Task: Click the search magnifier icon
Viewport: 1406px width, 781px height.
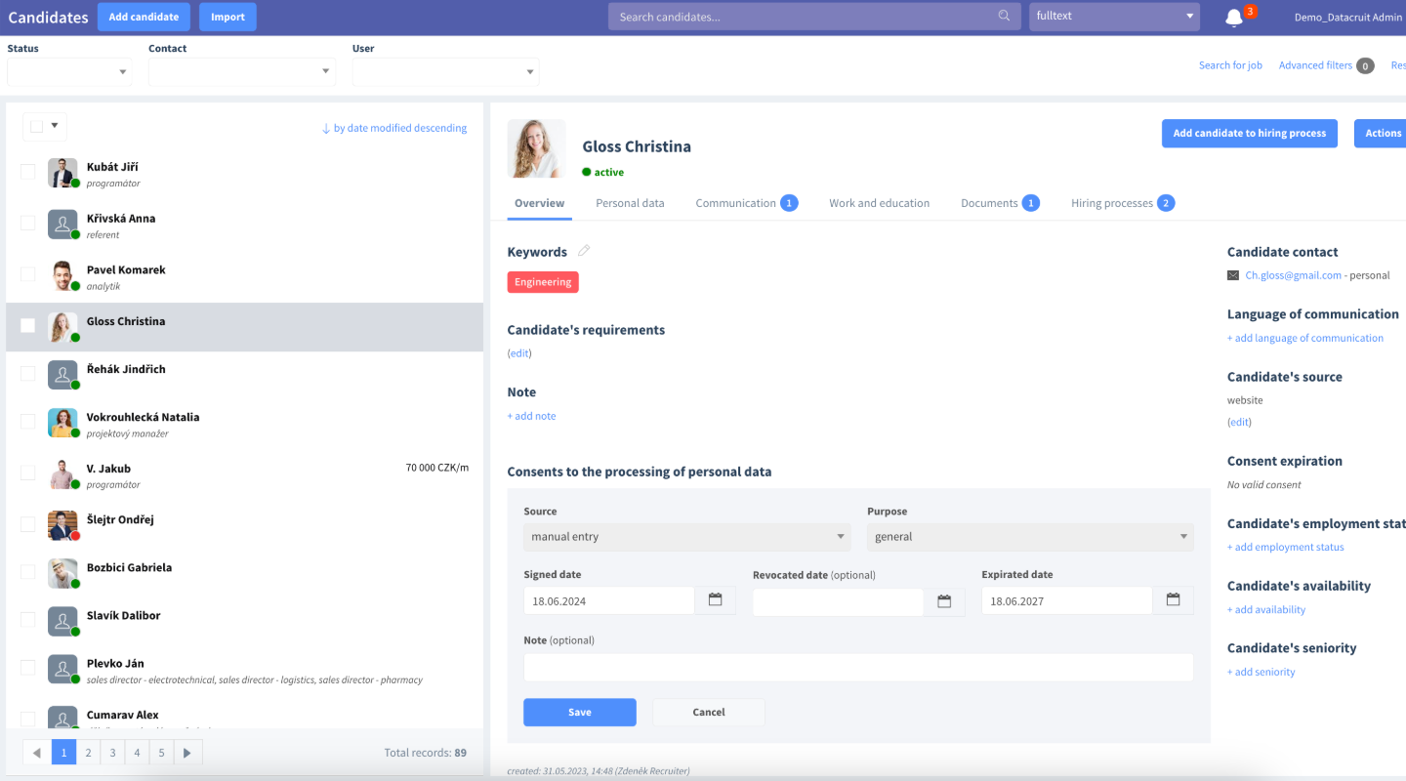Action: pos(1004,17)
